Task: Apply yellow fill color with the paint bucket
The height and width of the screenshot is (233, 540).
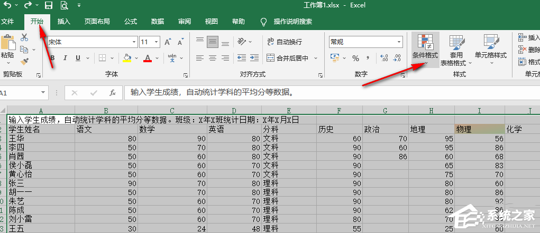Action: point(127,57)
